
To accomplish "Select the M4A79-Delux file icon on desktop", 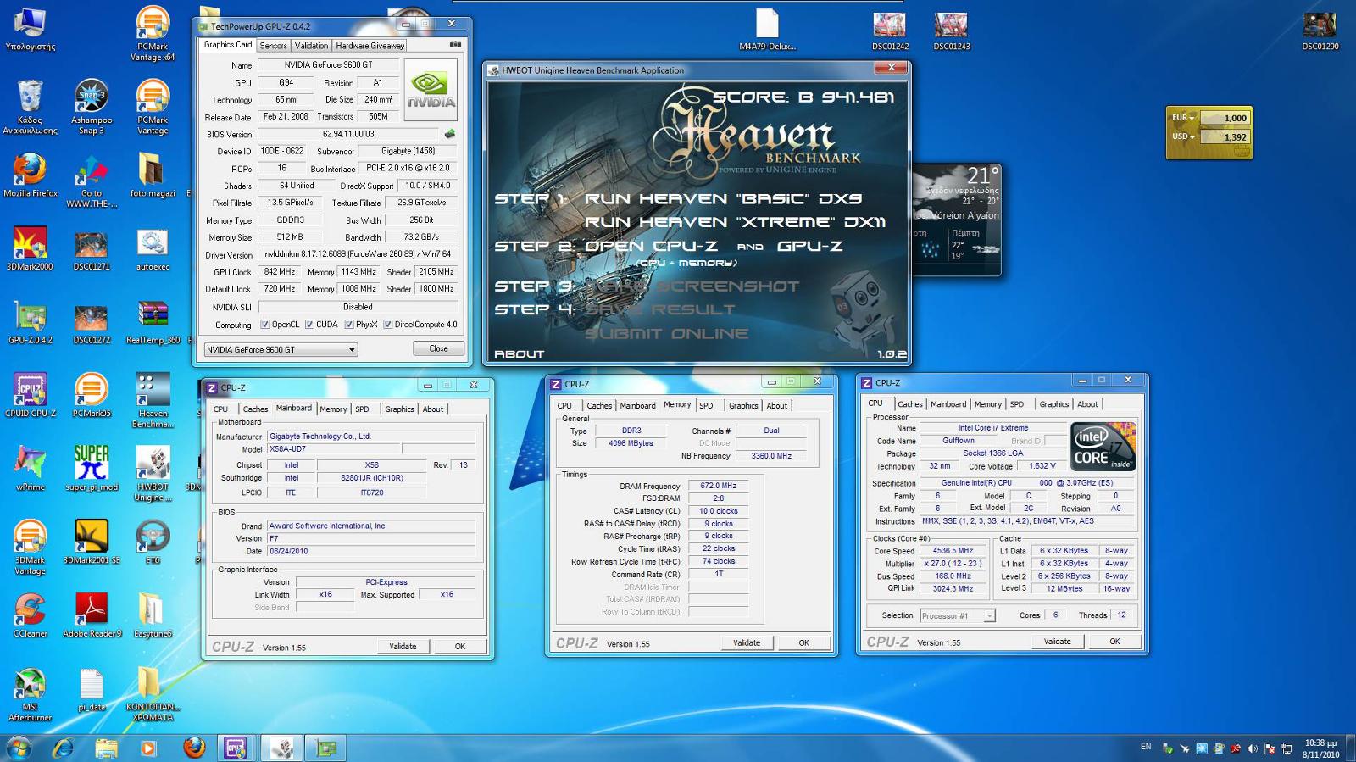I will (767, 30).
